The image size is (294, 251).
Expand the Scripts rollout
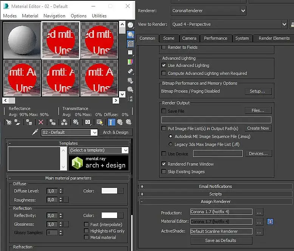(x=216, y=194)
